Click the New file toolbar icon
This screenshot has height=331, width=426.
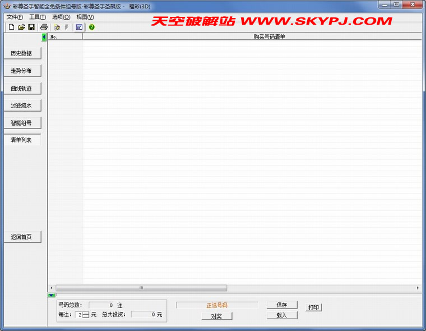click(11, 27)
